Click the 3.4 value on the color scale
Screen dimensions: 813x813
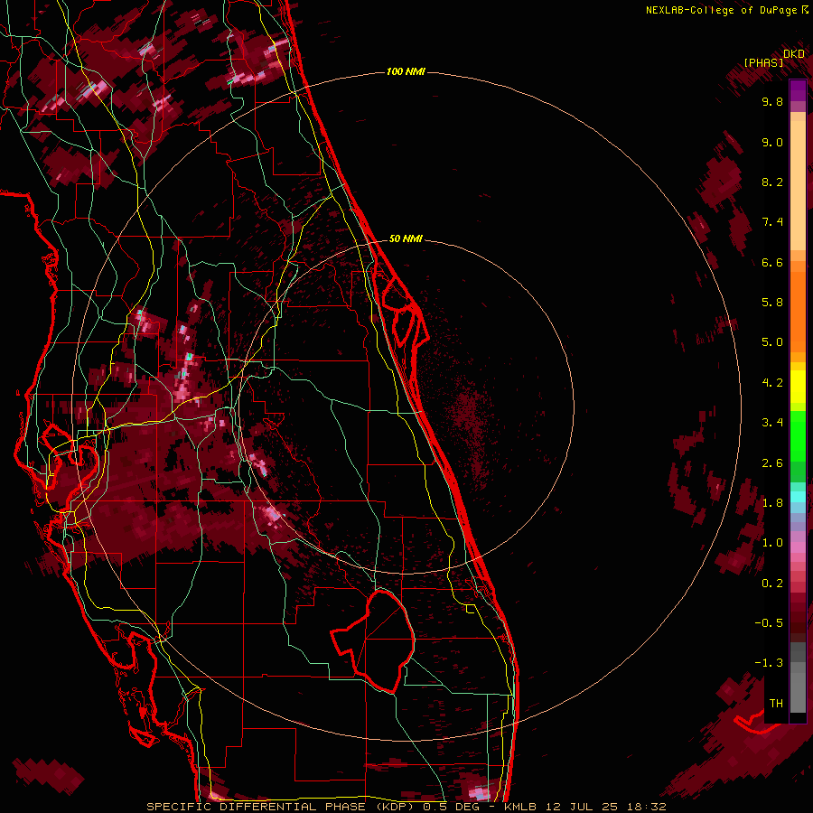pos(772,423)
